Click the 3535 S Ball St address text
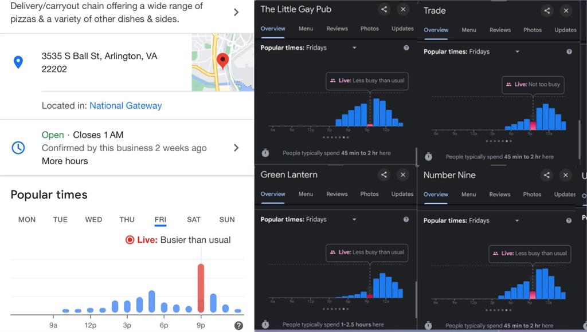Screen dimensions: 587x332 (x=99, y=62)
